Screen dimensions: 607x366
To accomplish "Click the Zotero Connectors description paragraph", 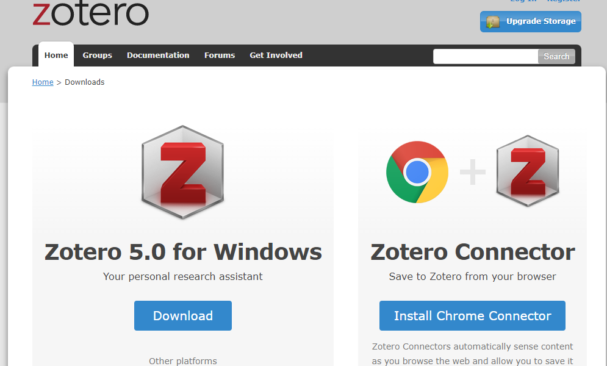I will coord(472,354).
